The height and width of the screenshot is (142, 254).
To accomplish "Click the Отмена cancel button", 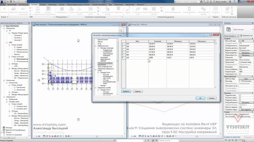I will coord(212,98).
